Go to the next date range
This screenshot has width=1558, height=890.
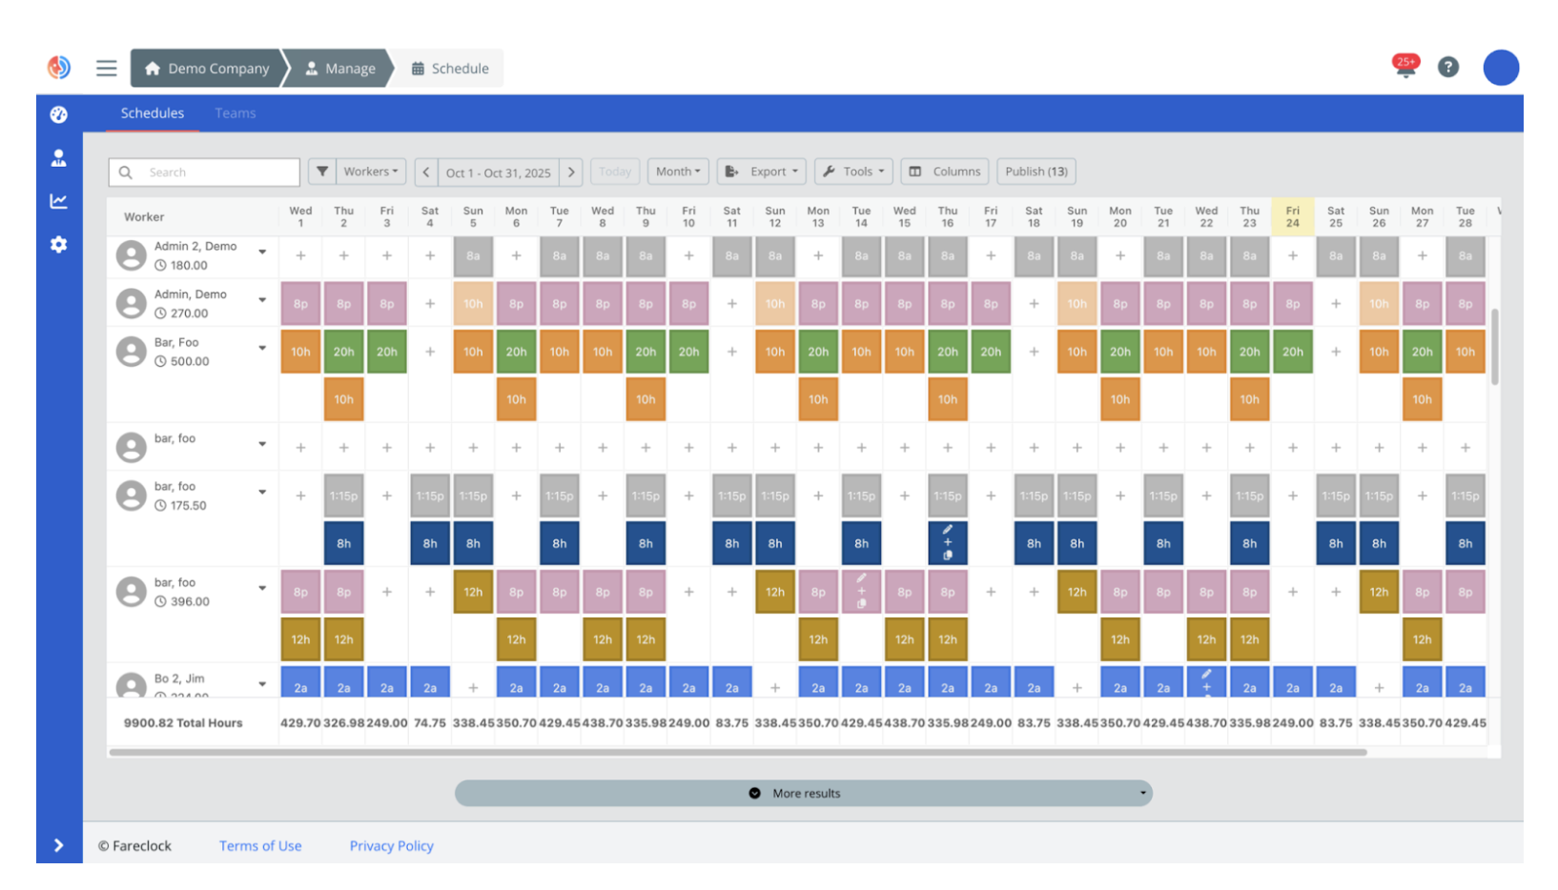pos(571,172)
